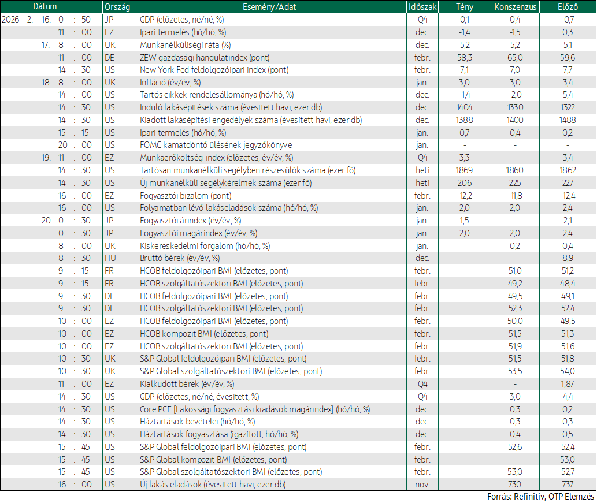Select the ZEW gazdasági hangulatindex row

point(298,57)
